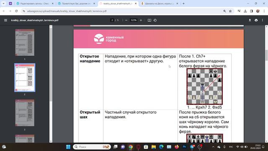The width and height of the screenshot is (268, 151).
Task: Open page 2 thumbnail
Action: click(x=25, y=78)
